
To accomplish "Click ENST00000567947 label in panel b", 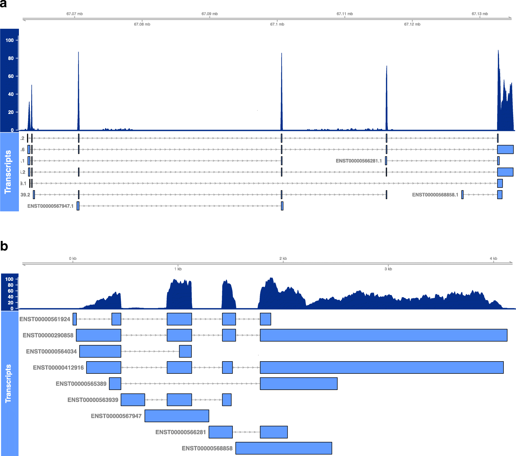I will pyautogui.click(x=116, y=416).
